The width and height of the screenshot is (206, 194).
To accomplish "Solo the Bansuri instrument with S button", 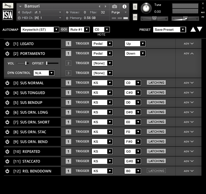I will click(135, 7).
